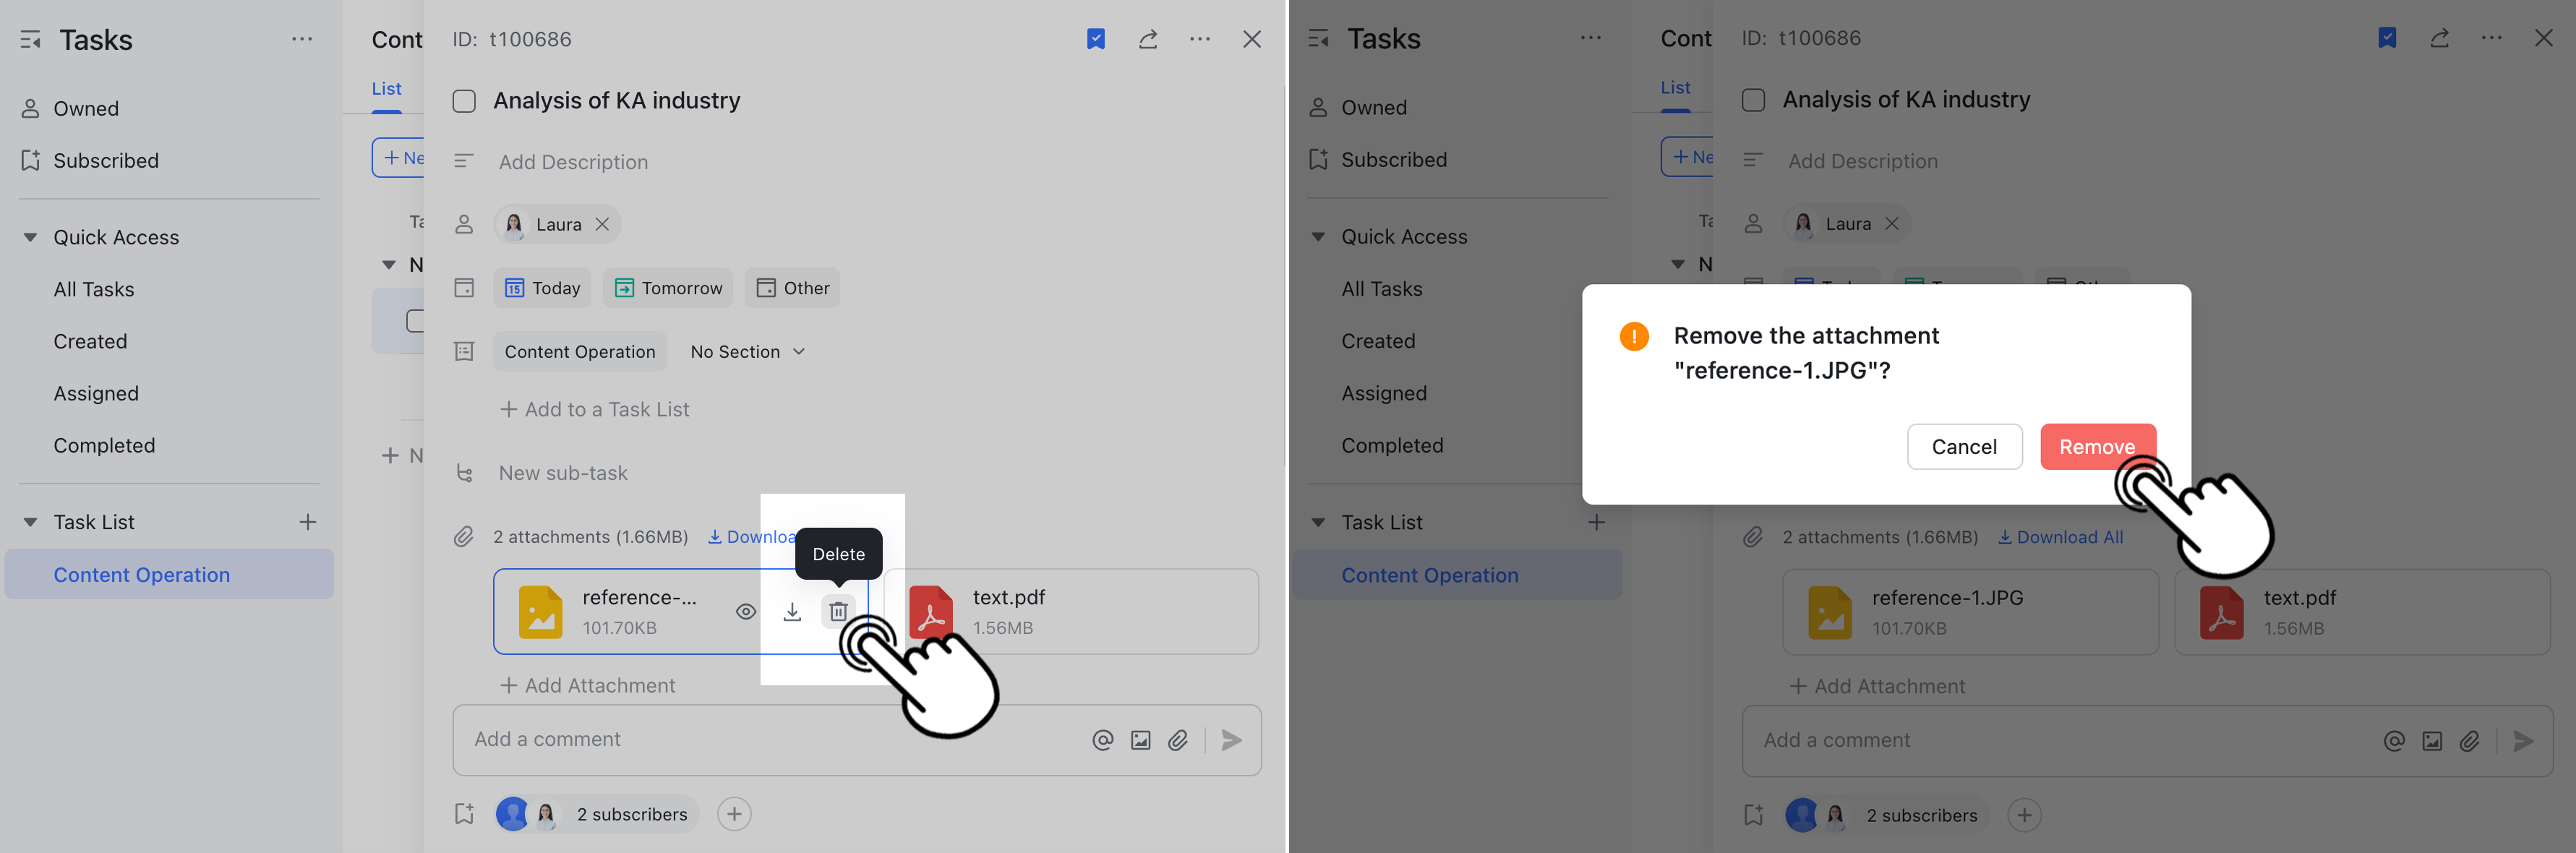Click Download All link in right panel
Image resolution: width=2576 pixels, height=853 pixels.
pos(2060,537)
